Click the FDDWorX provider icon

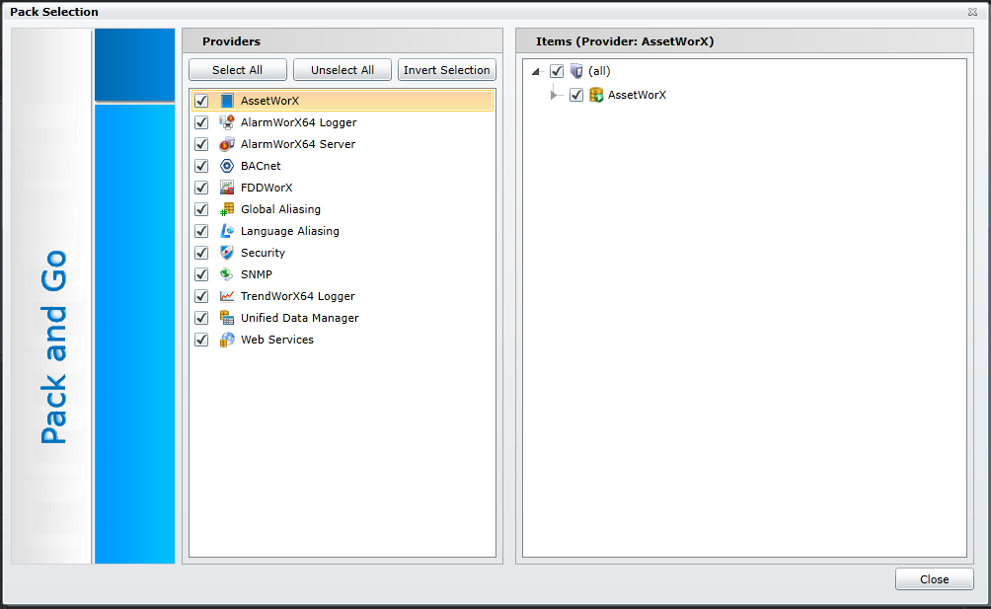[x=227, y=188]
